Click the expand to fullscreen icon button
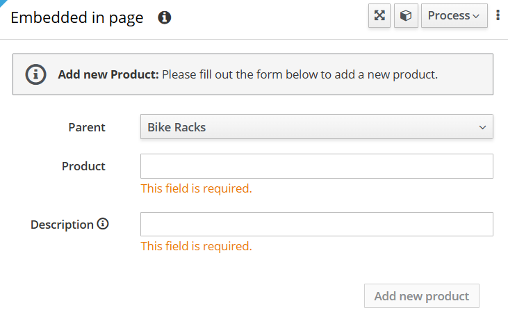This screenshot has height=333, width=508. 379,16
